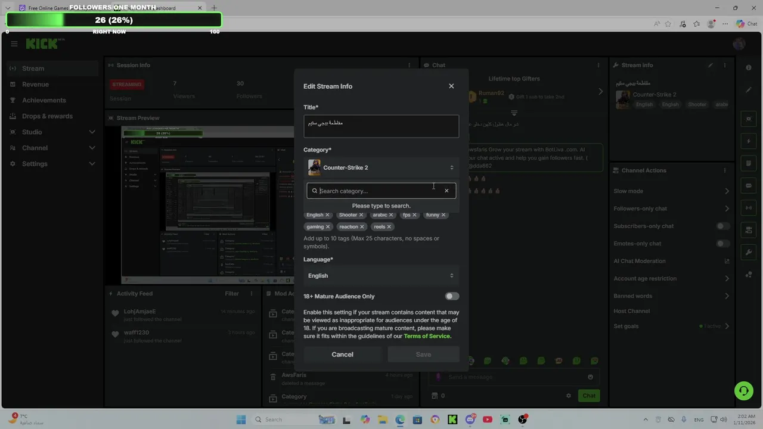The image size is (763, 429).
Task: Open Stream info panel options menu
Action: coord(725,66)
